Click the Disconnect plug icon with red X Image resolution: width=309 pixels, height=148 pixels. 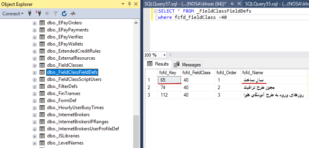[38, 13]
